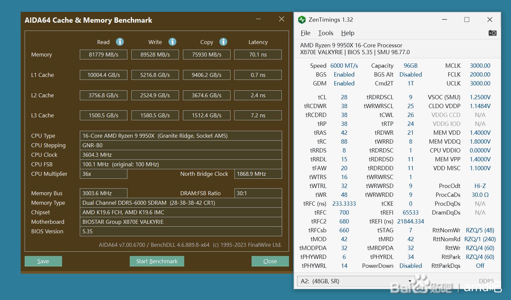
Task: Click the tRFC (ns) value 233.3333
Action: (344, 204)
